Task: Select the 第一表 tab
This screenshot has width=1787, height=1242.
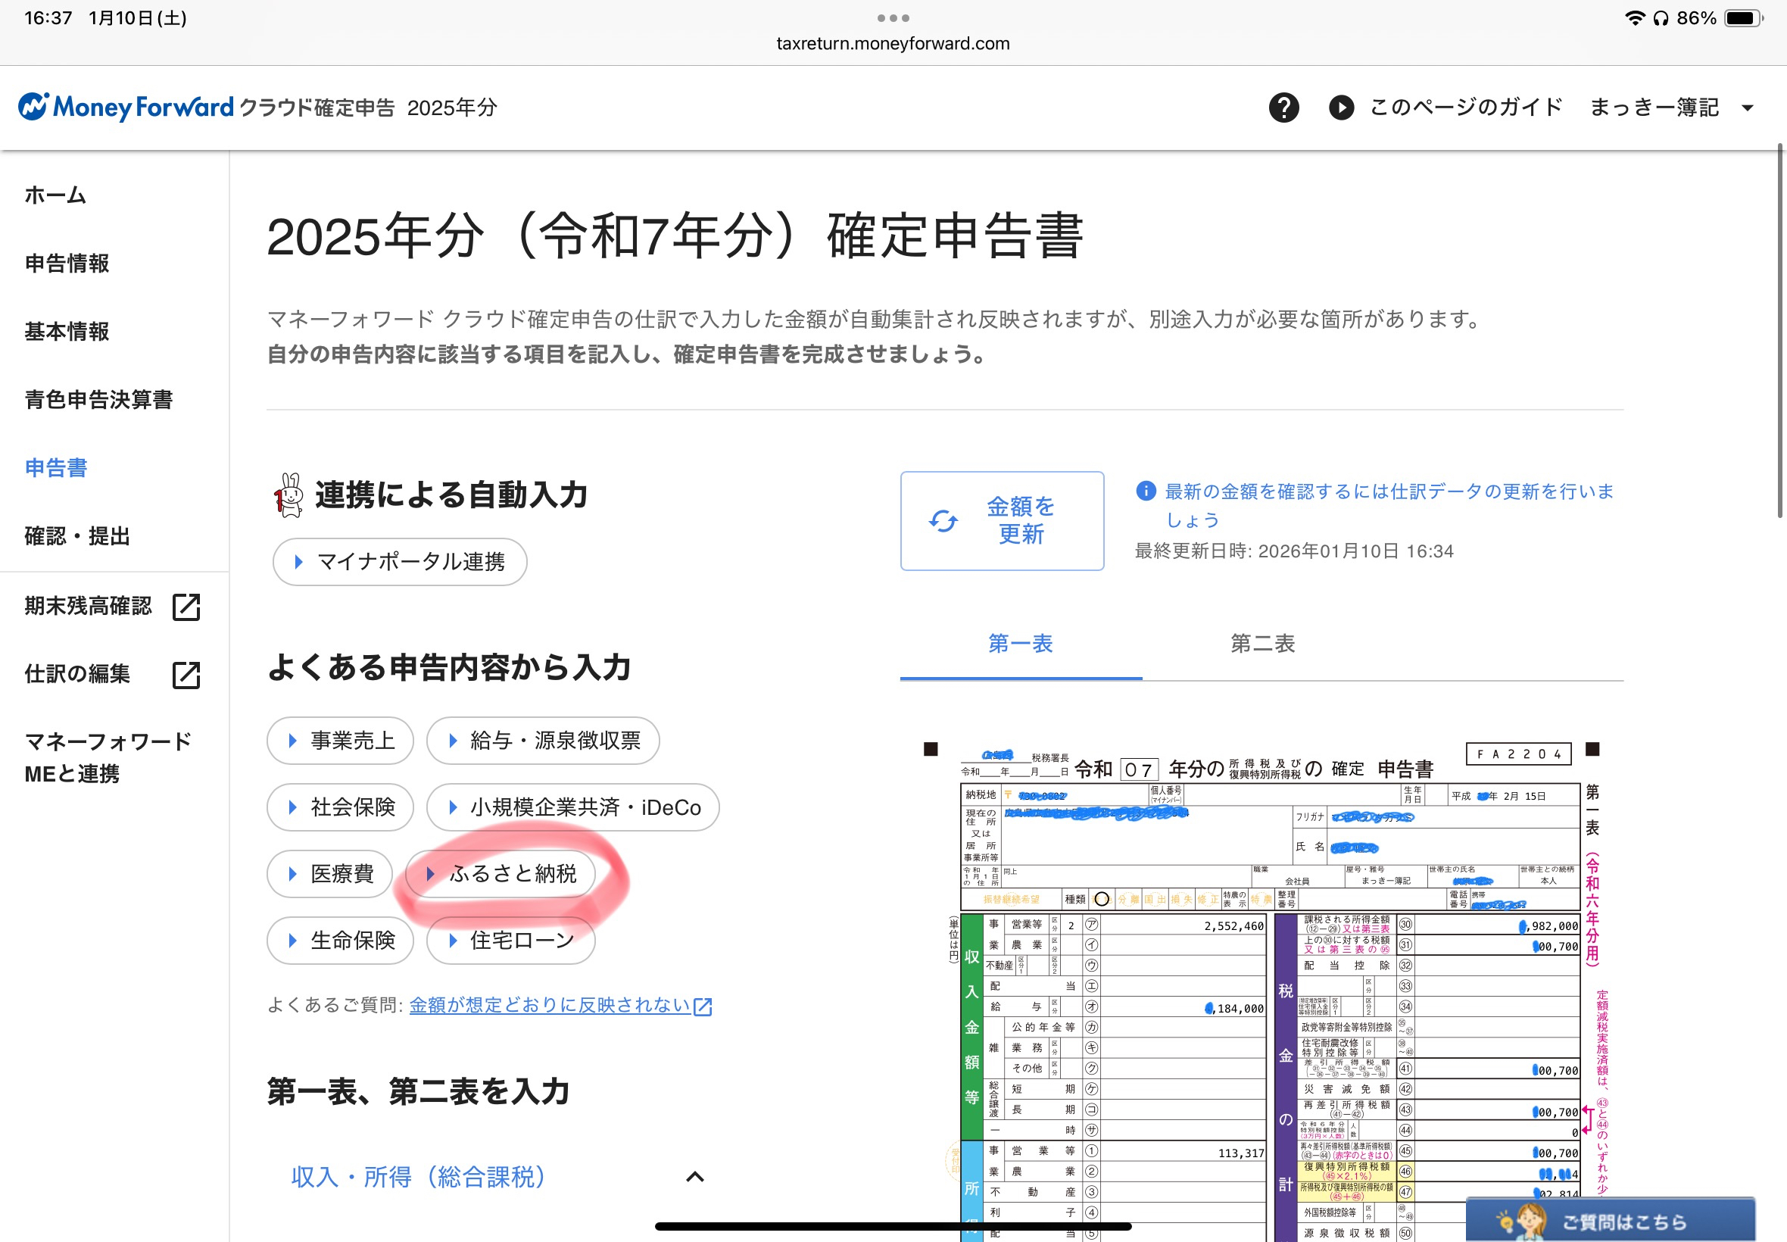Action: point(1021,644)
